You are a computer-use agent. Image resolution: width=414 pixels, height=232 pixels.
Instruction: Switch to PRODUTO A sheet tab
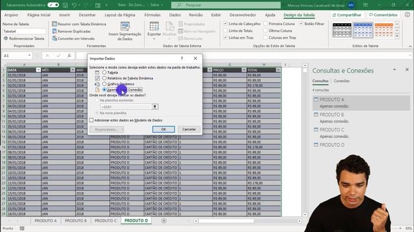coord(46,220)
